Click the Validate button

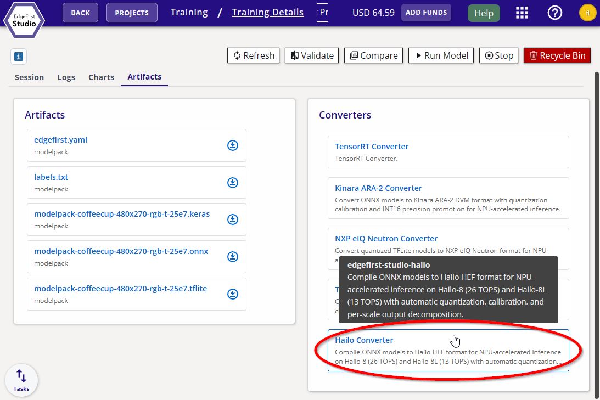click(x=311, y=55)
